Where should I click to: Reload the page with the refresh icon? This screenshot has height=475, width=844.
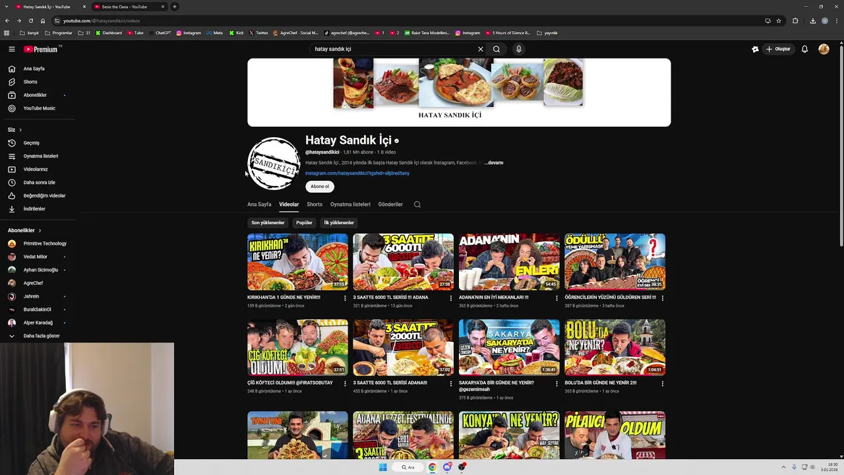30,20
